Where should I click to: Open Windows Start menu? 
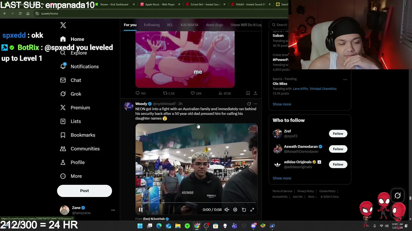pyautogui.click(x=140, y=226)
